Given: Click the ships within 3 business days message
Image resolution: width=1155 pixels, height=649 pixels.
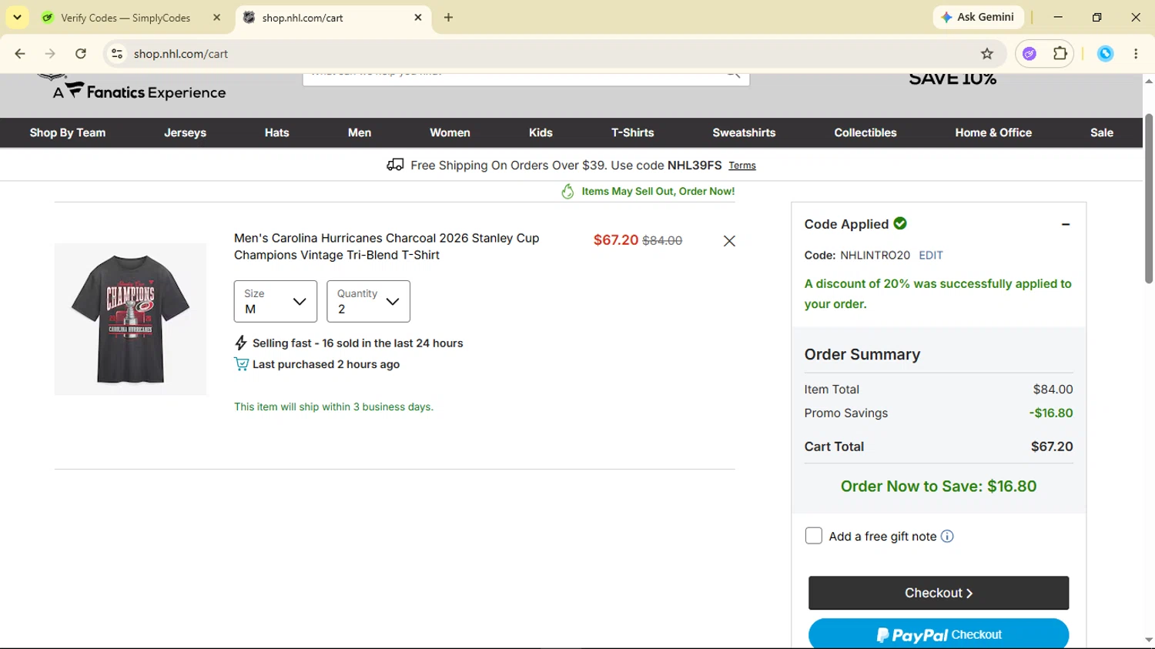Looking at the screenshot, I should pyautogui.click(x=333, y=406).
